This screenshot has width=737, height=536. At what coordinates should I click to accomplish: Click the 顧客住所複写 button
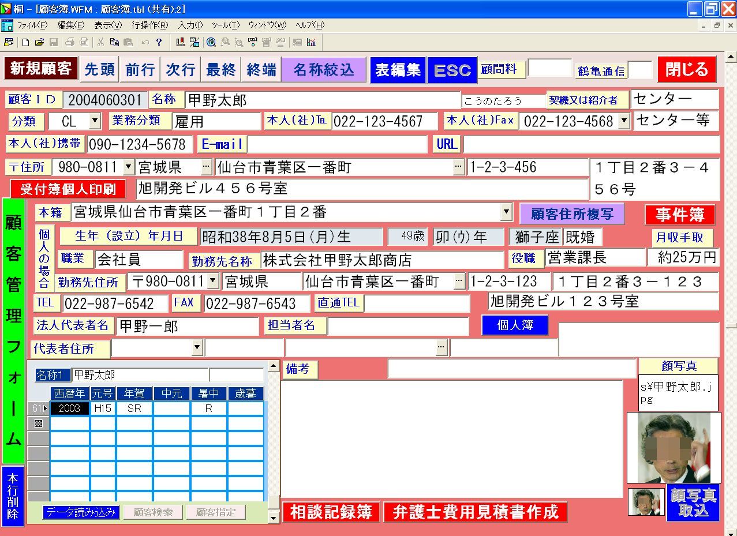572,214
